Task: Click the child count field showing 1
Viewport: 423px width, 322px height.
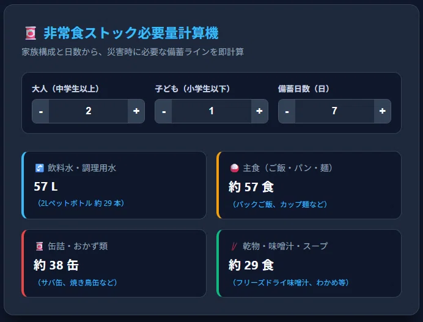Action: tap(211, 111)
